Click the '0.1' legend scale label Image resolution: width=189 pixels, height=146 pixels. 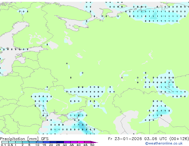[3, 145]
